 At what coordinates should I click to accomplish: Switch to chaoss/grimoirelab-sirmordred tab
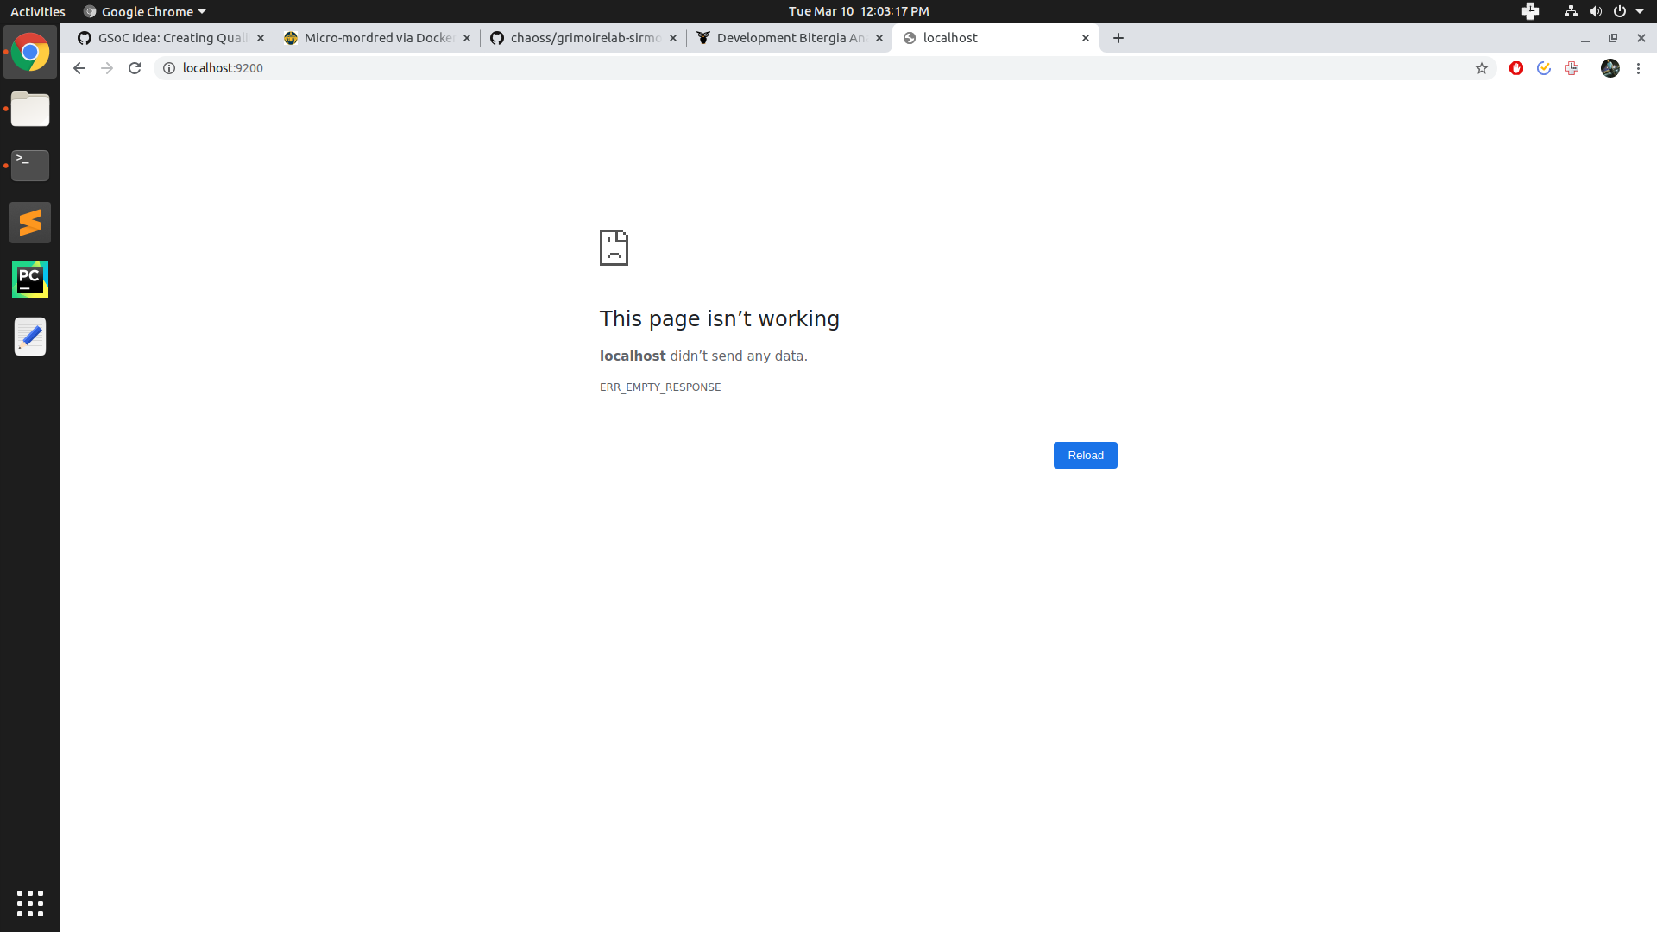click(583, 38)
